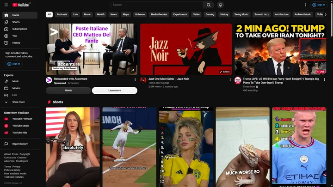Viewport: 333px width, 187px height.
Task: Open more options for Accenture ad
Action: 135,79
